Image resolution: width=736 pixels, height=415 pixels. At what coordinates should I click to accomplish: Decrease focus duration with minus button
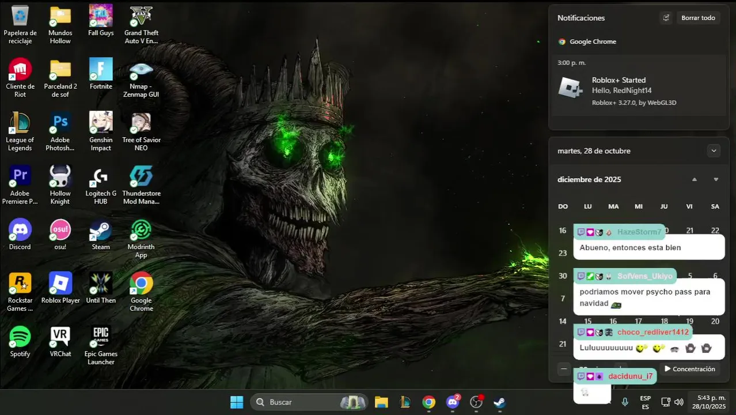coord(564,369)
